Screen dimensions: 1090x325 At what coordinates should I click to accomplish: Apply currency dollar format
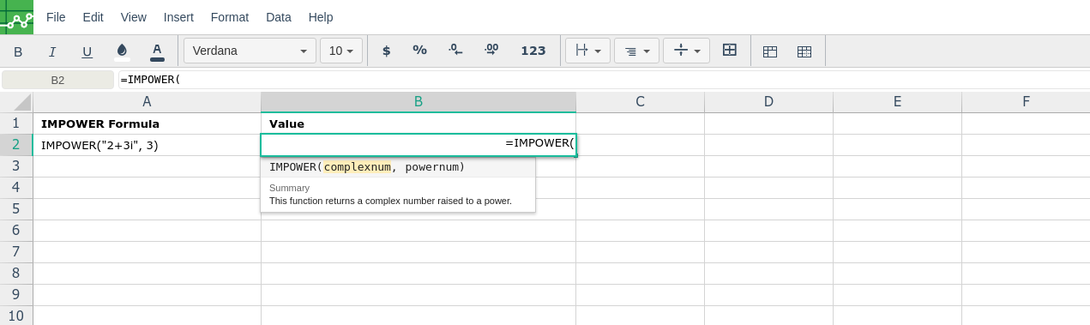pos(386,51)
